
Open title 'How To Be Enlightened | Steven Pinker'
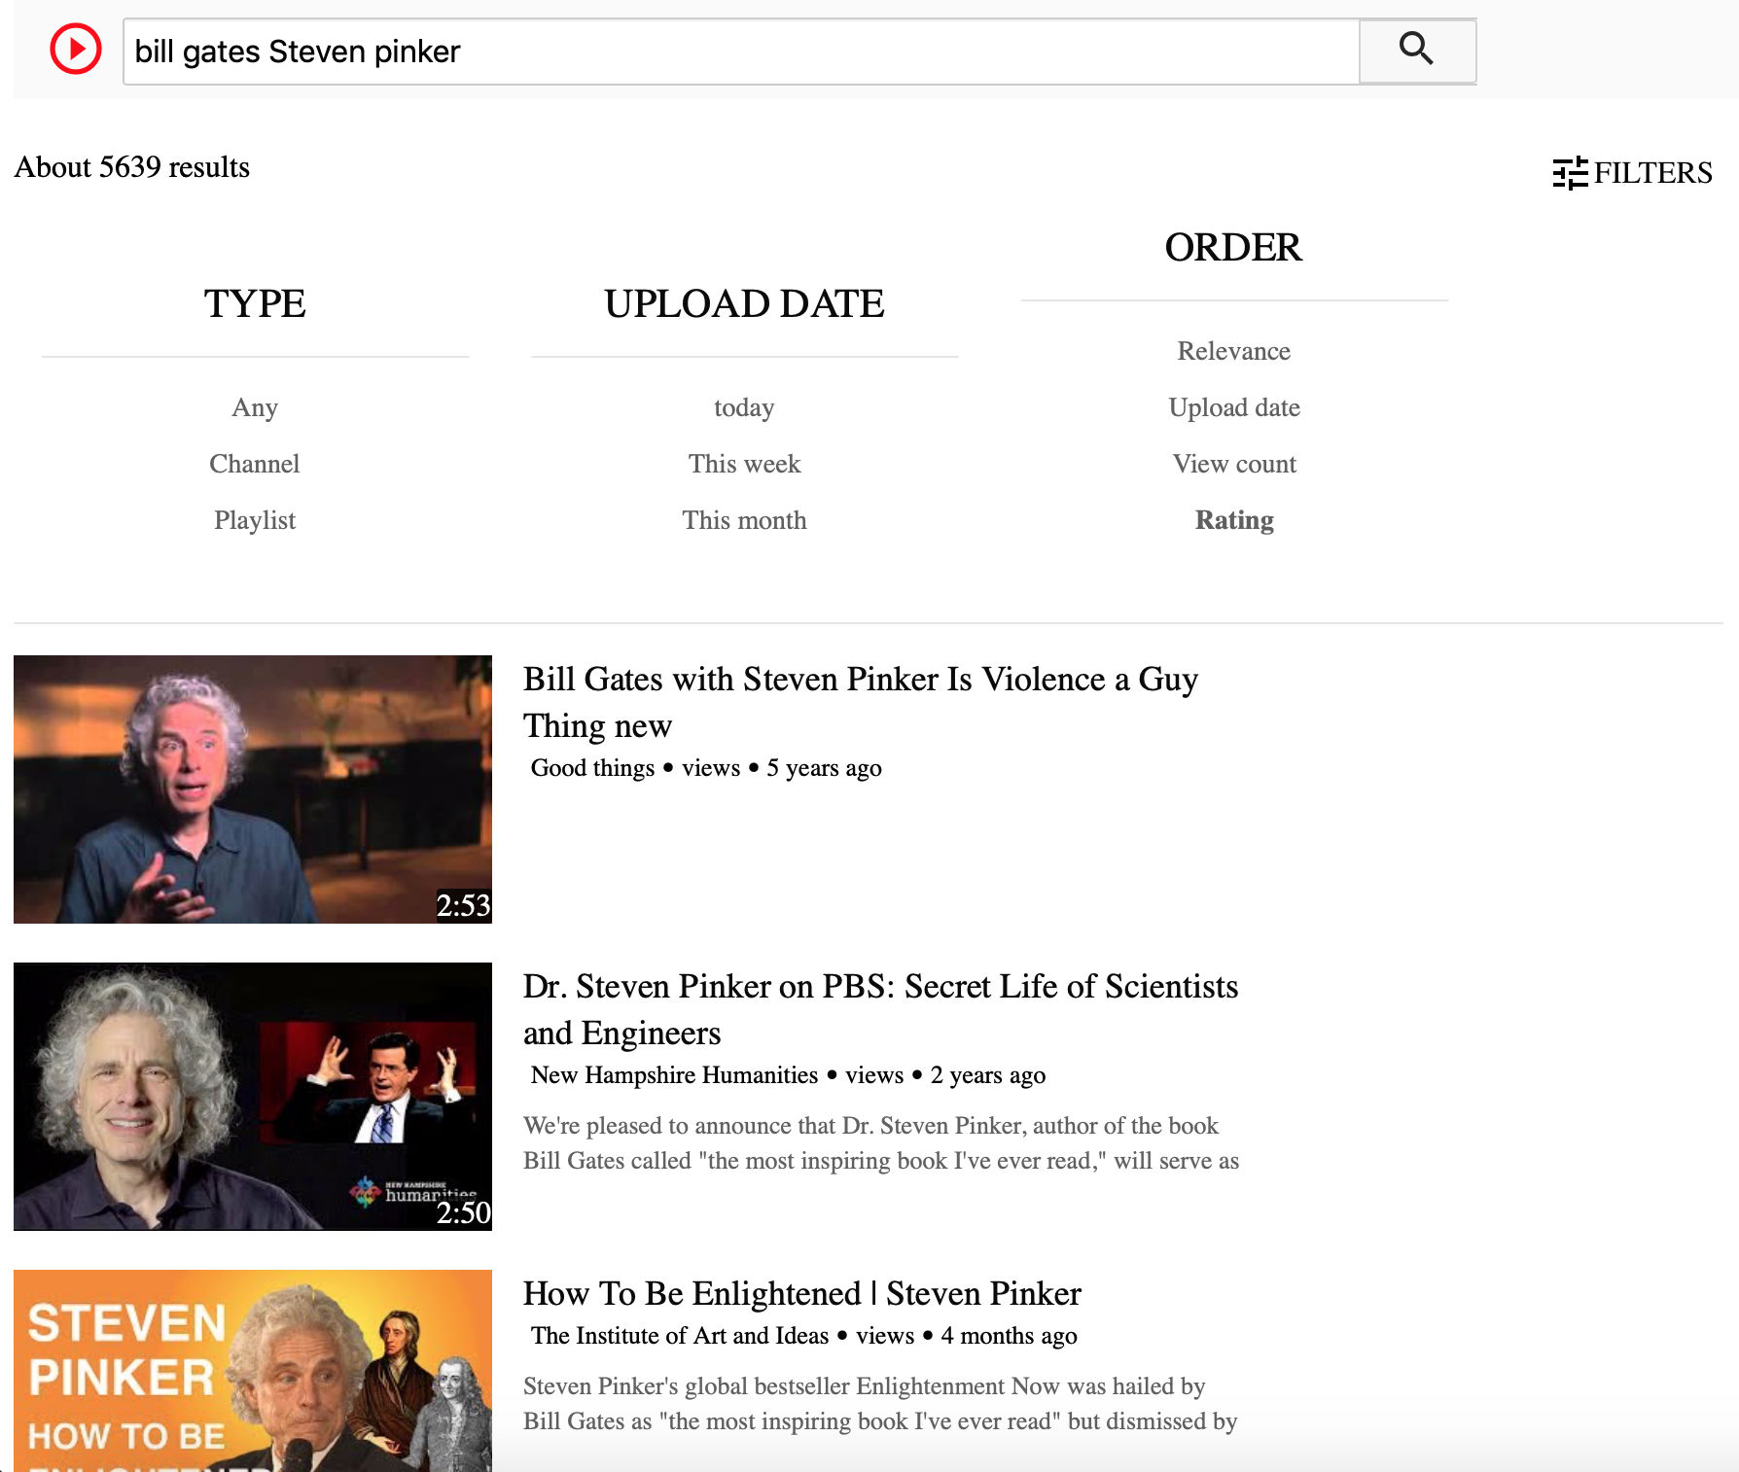(x=802, y=1293)
